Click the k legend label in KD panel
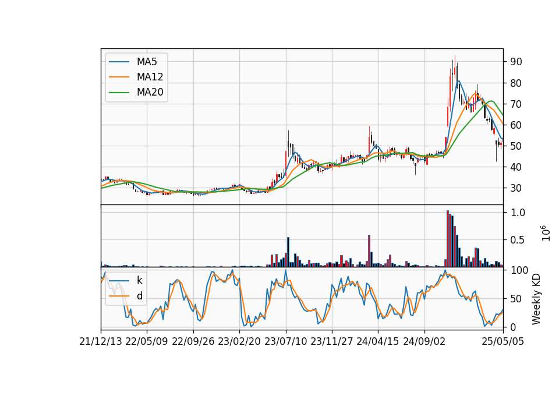 139,280
